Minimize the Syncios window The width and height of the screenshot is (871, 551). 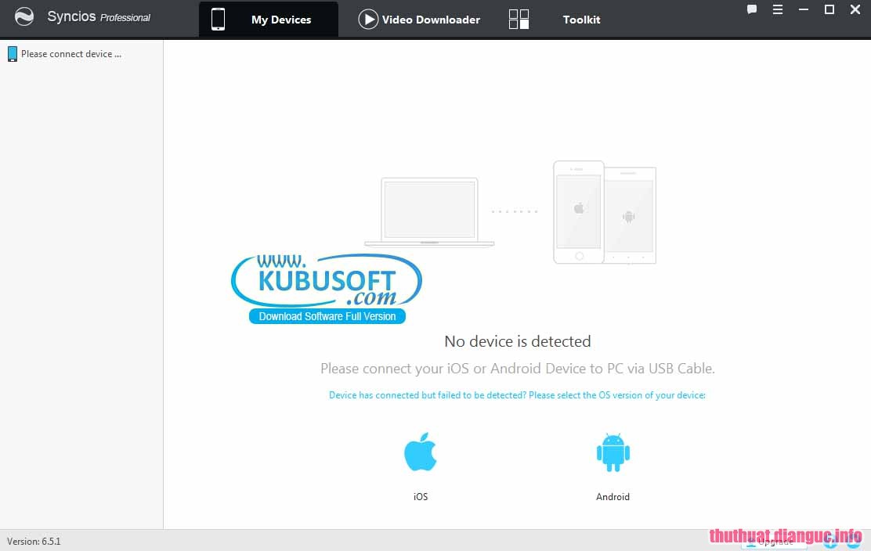[x=803, y=9]
